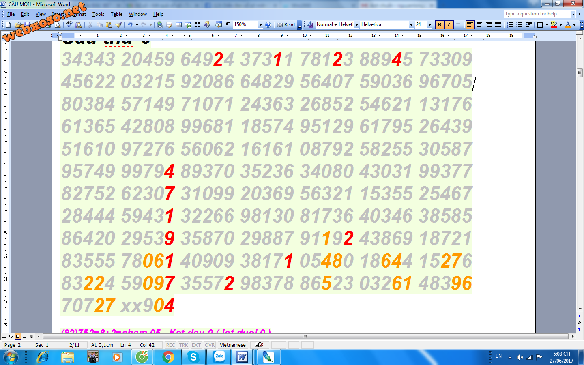Open the Zoom 150% dropdown
The image size is (584, 365).
pos(260,25)
